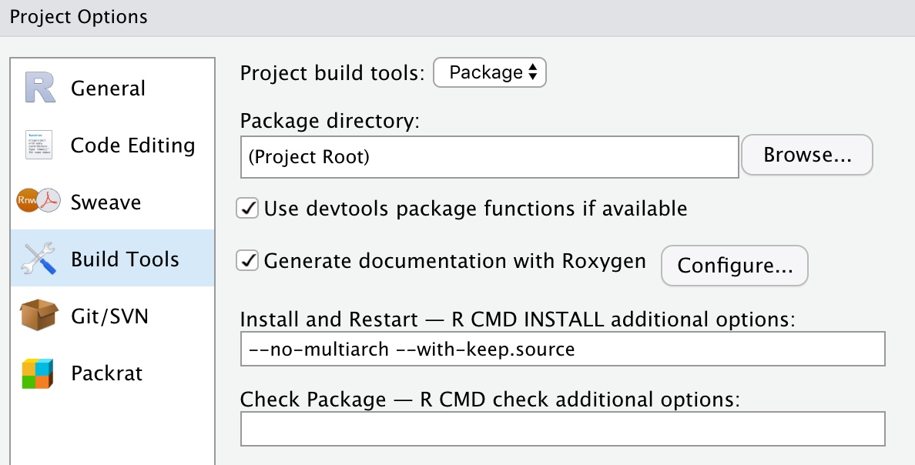Click the Code Editing document icon
This screenshot has height=465, width=915.
pos(39,146)
